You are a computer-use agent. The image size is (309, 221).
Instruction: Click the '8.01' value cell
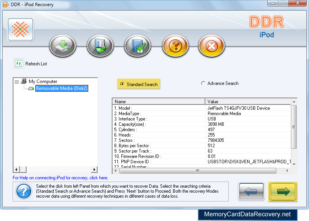[212, 156]
